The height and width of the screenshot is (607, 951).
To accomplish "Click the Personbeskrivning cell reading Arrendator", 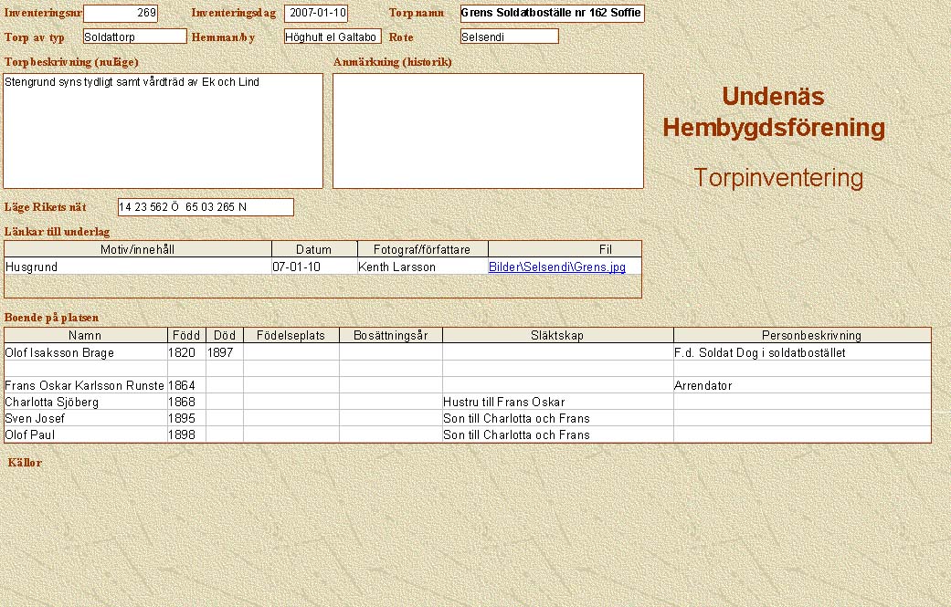I will [x=801, y=386].
